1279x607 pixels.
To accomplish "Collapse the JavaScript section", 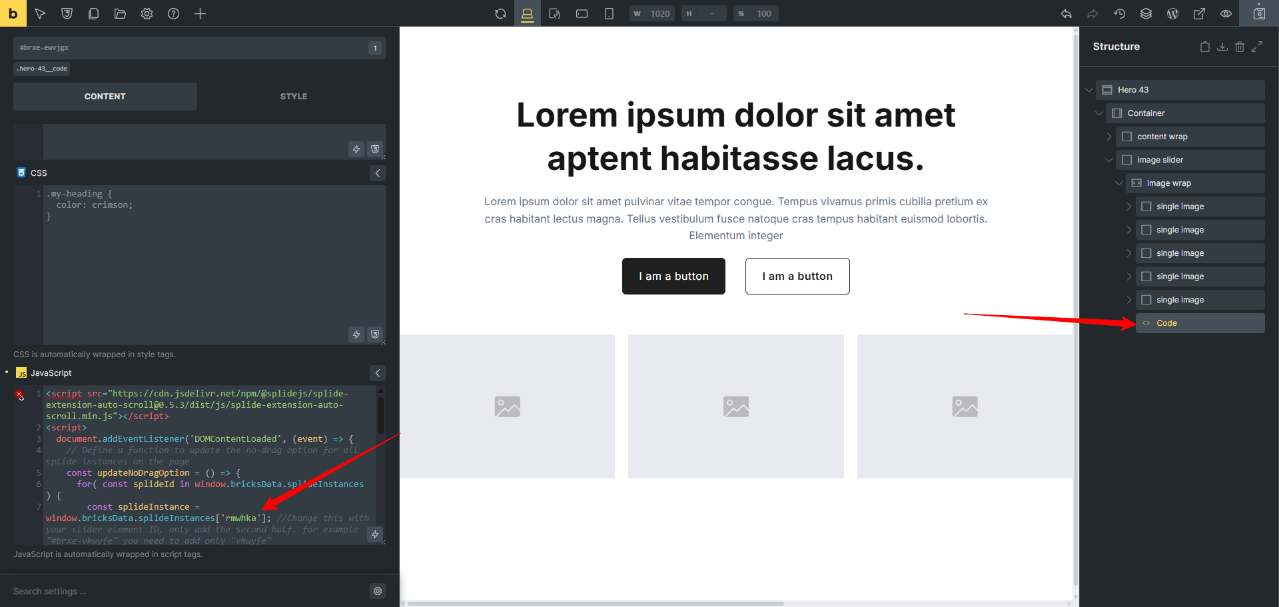I will 378,373.
